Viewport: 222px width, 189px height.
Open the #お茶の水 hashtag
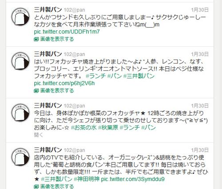(x=84, y=128)
